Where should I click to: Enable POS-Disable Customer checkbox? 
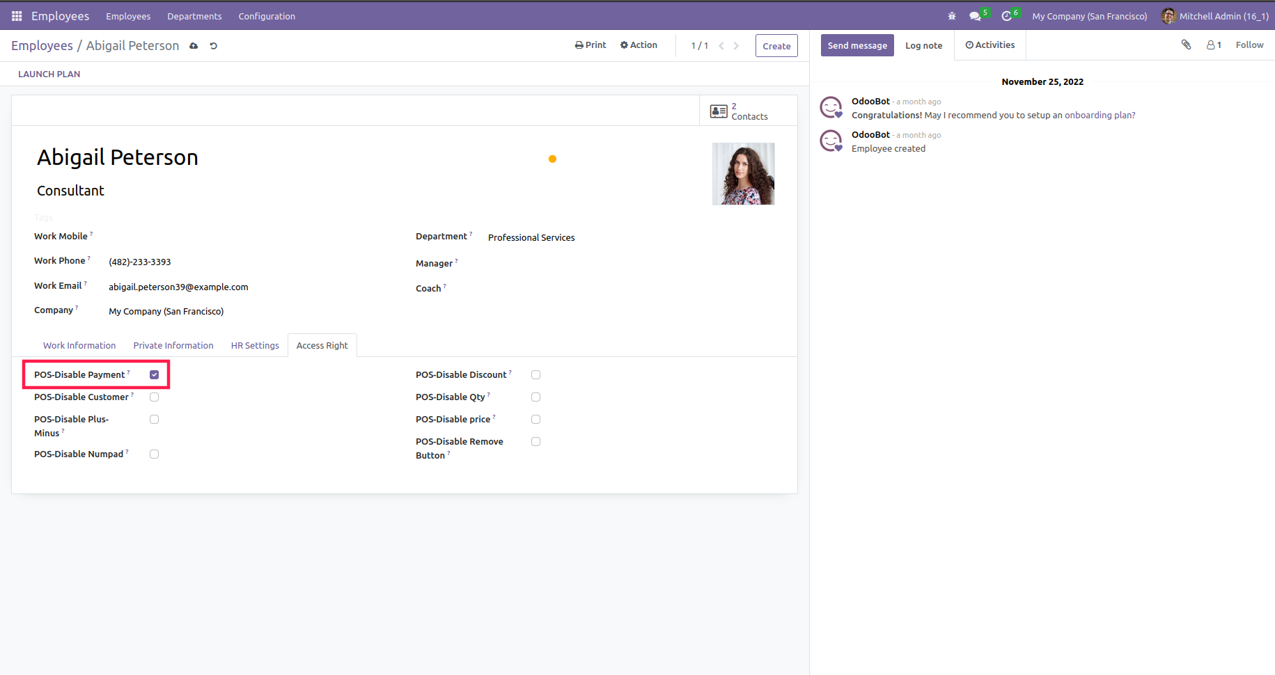tap(155, 397)
